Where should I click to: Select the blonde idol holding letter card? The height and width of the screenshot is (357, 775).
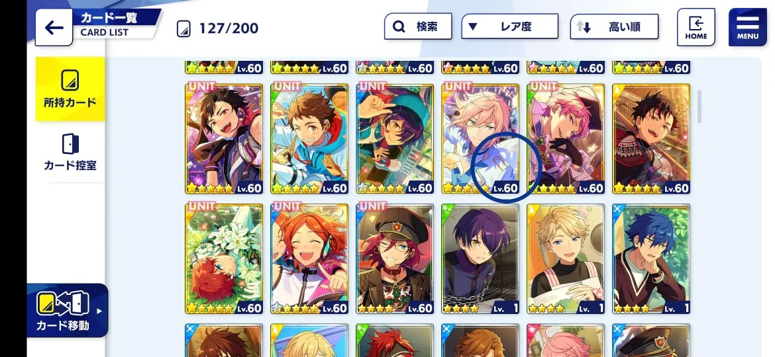point(566,259)
